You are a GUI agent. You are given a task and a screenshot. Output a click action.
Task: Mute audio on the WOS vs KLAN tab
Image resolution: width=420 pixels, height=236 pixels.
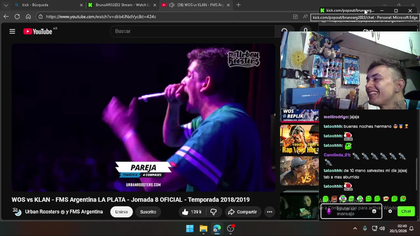tap(172, 5)
